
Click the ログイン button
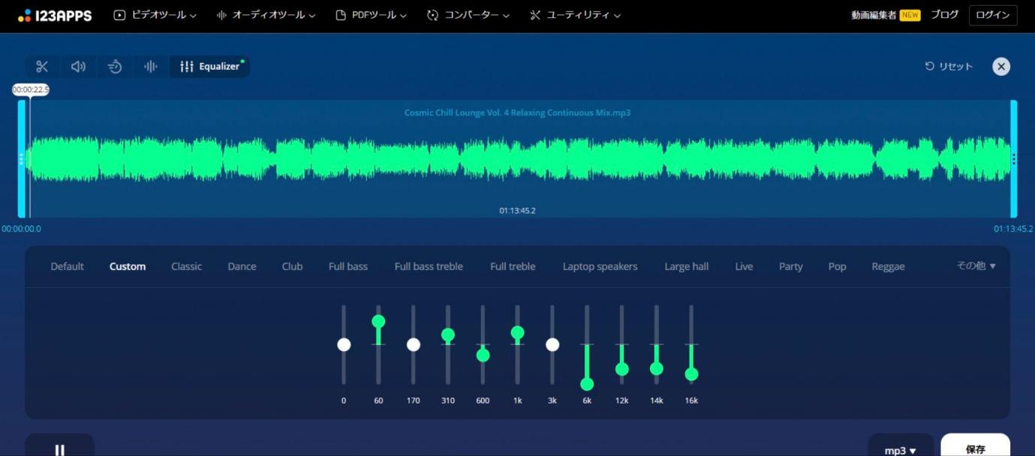pyautogui.click(x=993, y=15)
